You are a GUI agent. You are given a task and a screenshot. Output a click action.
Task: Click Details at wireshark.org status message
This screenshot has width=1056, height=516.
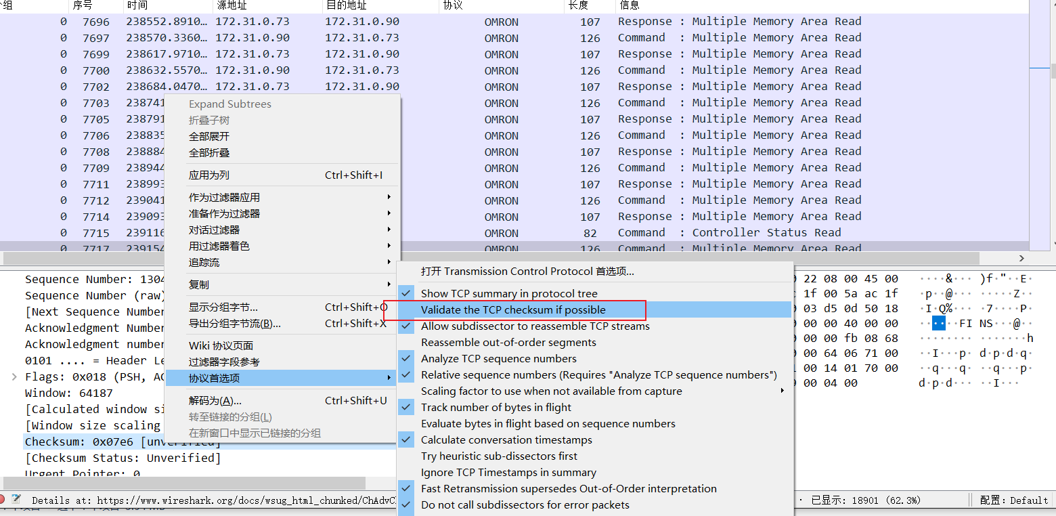point(213,500)
